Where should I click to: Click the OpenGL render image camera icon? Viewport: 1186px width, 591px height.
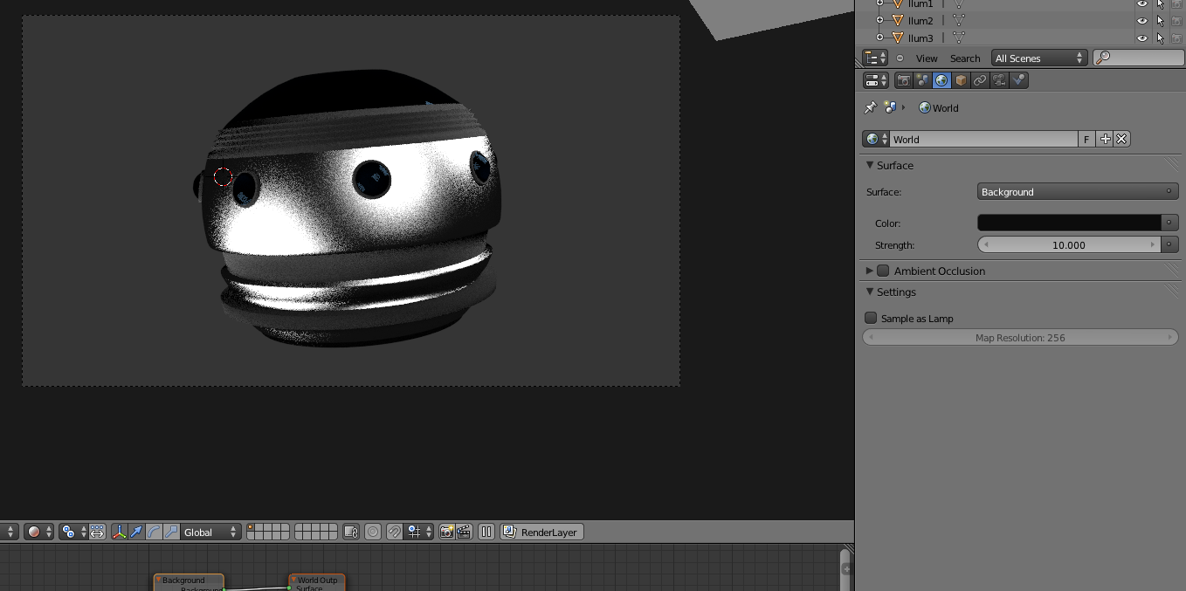click(447, 532)
